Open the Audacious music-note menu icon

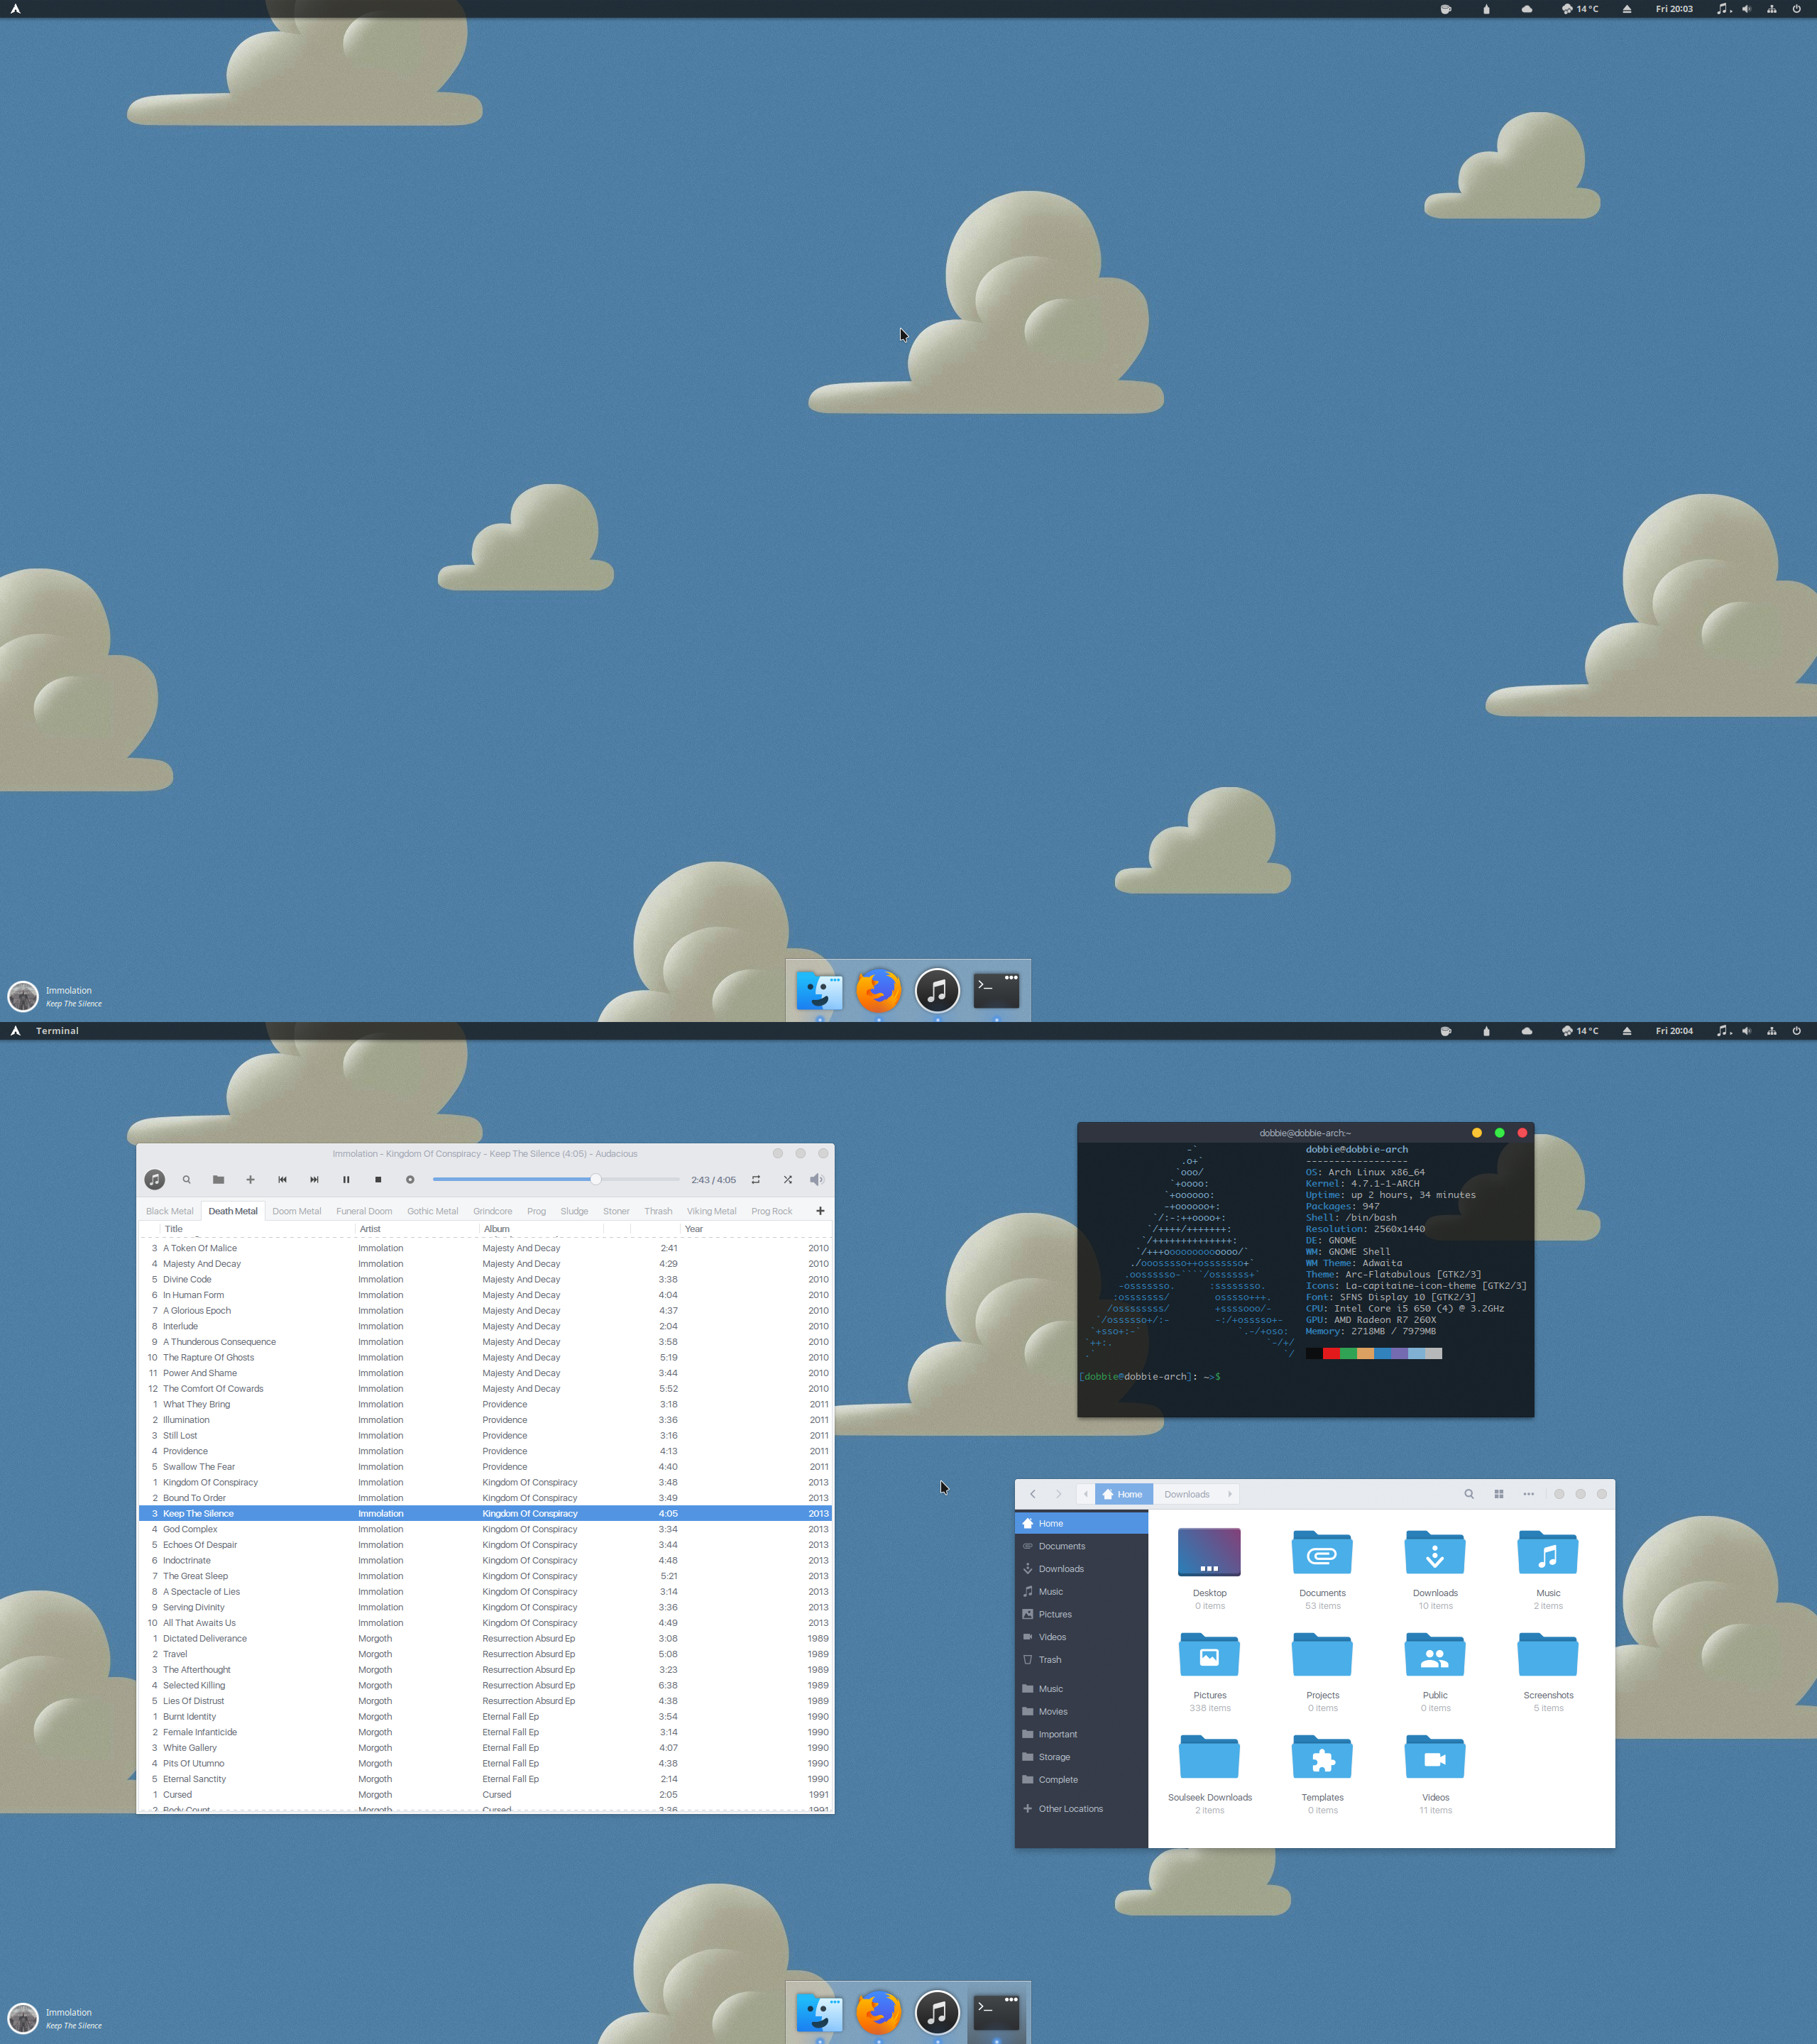pyautogui.click(x=154, y=1180)
